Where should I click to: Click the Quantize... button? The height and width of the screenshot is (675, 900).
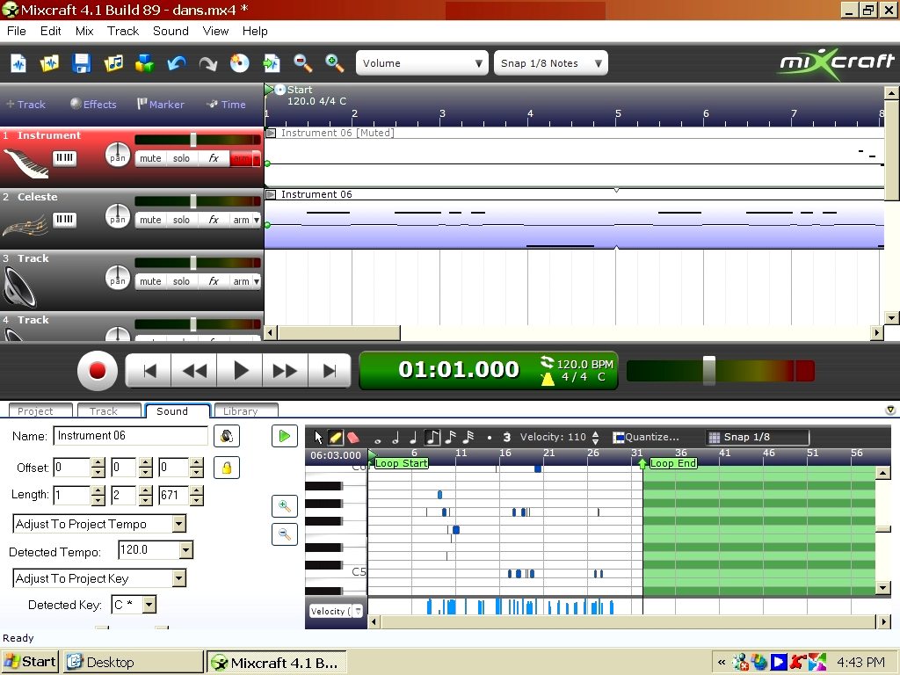point(646,438)
